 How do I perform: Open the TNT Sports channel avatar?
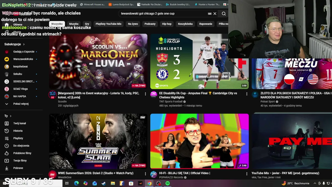[154, 95]
